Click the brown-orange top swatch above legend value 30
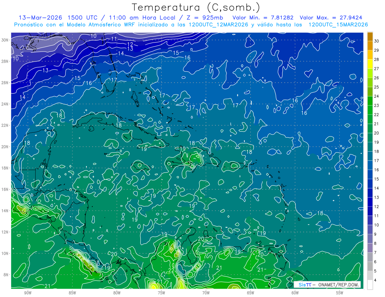This screenshot has height=297, width=385. 370,36
